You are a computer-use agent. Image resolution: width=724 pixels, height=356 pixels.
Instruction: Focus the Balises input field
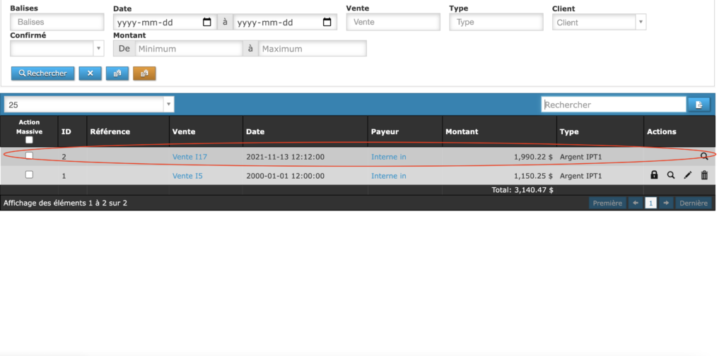tap(57, 22)
